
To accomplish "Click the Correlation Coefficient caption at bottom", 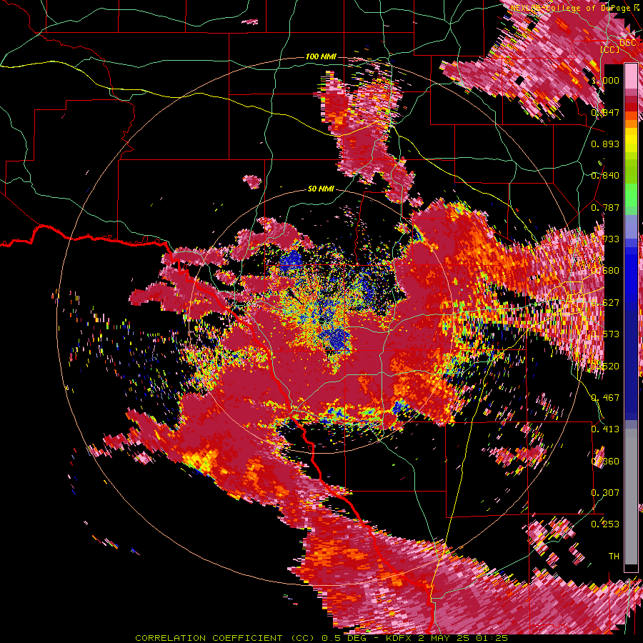I will 321,638.
